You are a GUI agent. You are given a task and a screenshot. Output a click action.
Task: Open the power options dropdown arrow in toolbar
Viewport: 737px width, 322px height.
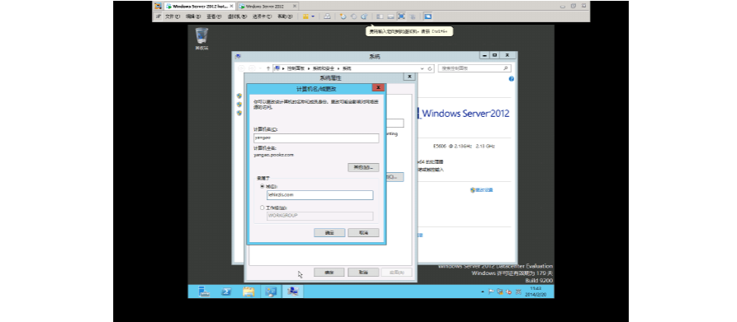pos(313,16)
